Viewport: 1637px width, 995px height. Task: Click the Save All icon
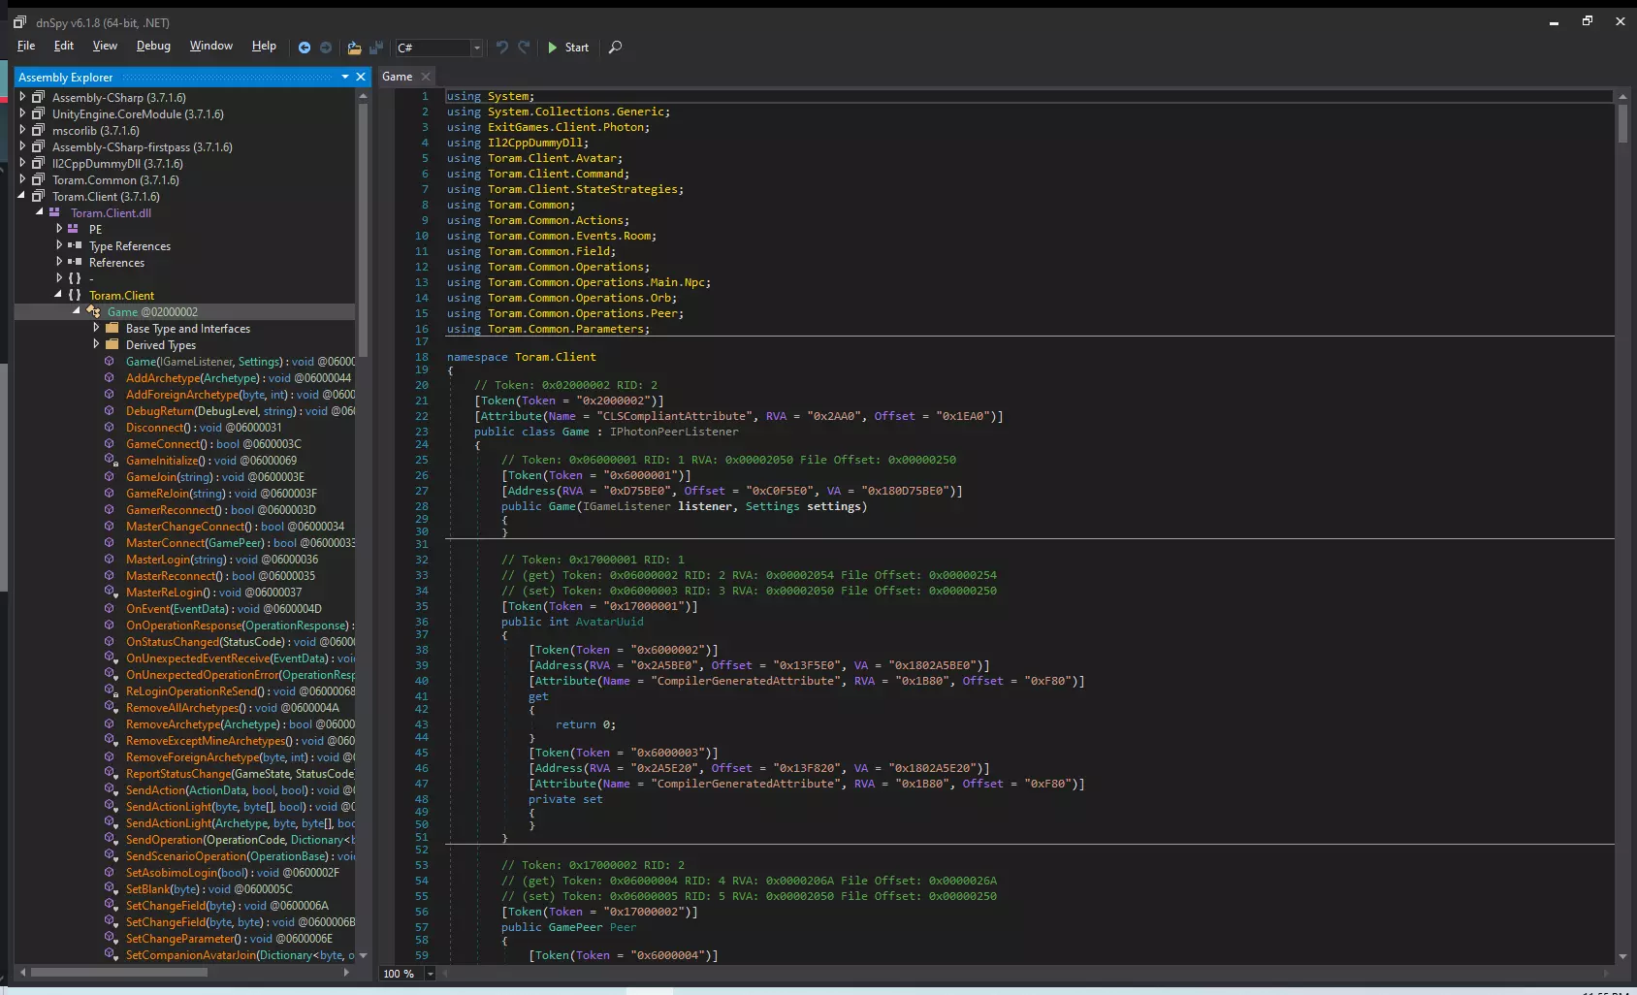point(375,48)
